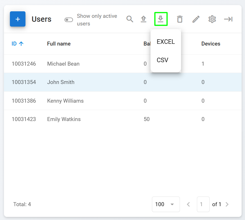Select Emily Watkins row name

coord(64,119)
